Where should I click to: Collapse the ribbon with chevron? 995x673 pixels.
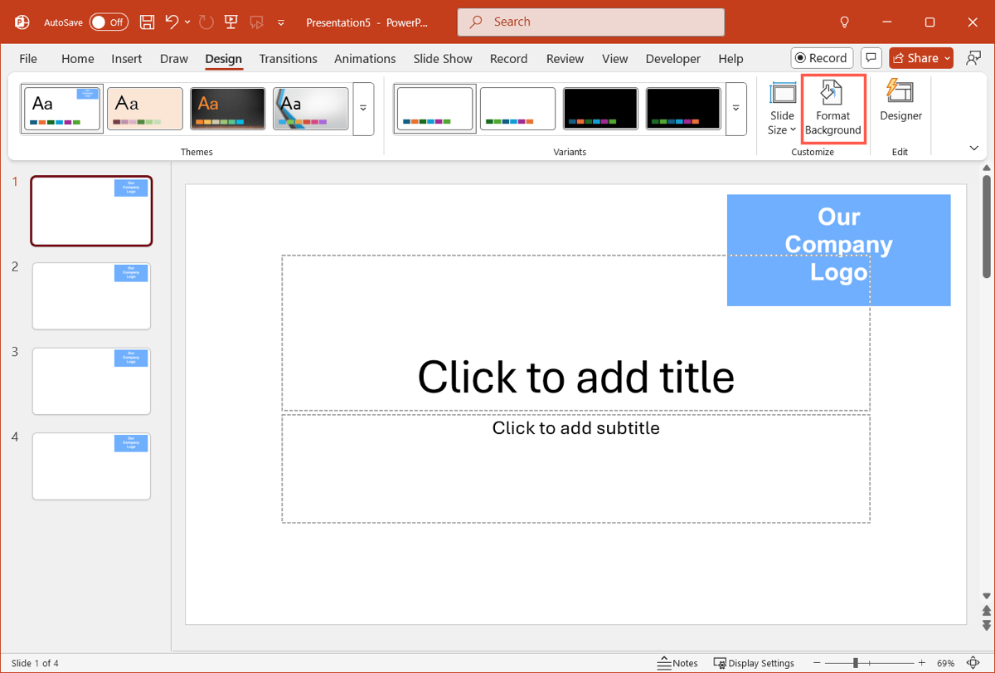point(974,148)
